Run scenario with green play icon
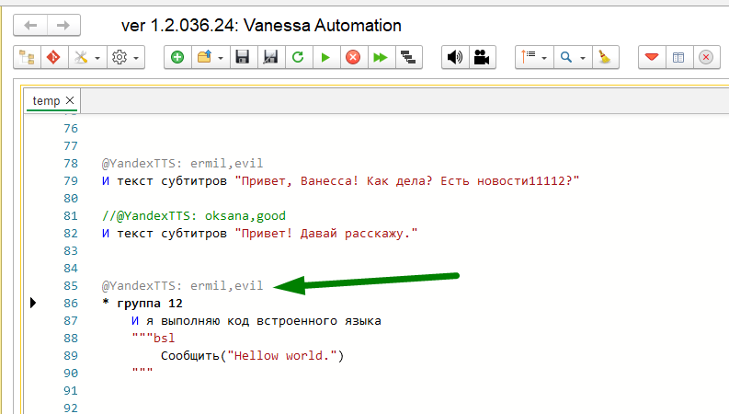The image size is (729, 414). coord(325,57)
